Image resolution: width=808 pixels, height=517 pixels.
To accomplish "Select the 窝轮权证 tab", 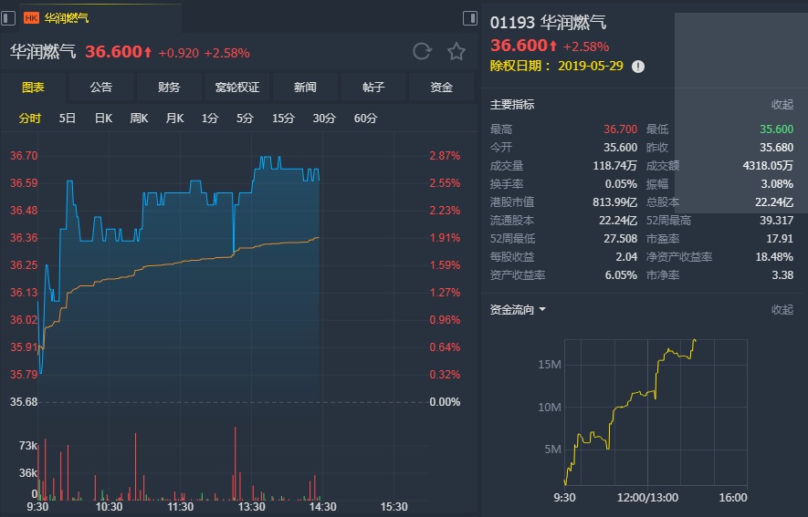I will pos(237,88).
